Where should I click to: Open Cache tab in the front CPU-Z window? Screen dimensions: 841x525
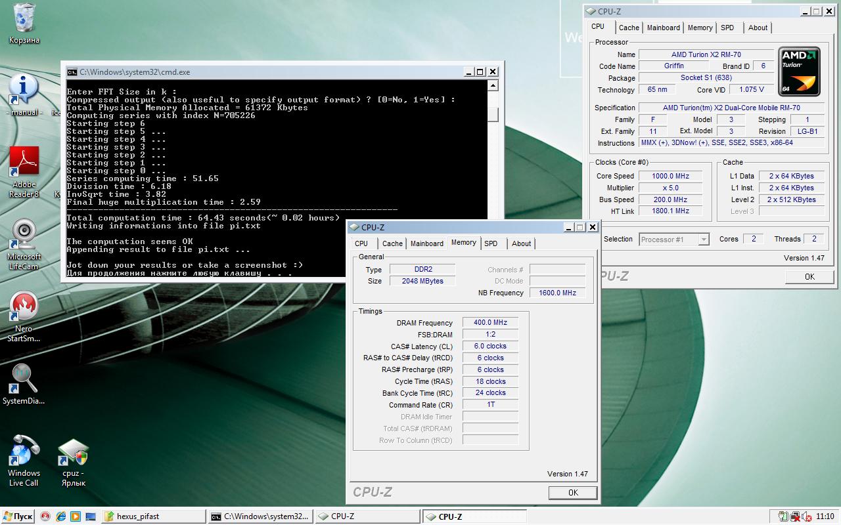tap(392, 243)
